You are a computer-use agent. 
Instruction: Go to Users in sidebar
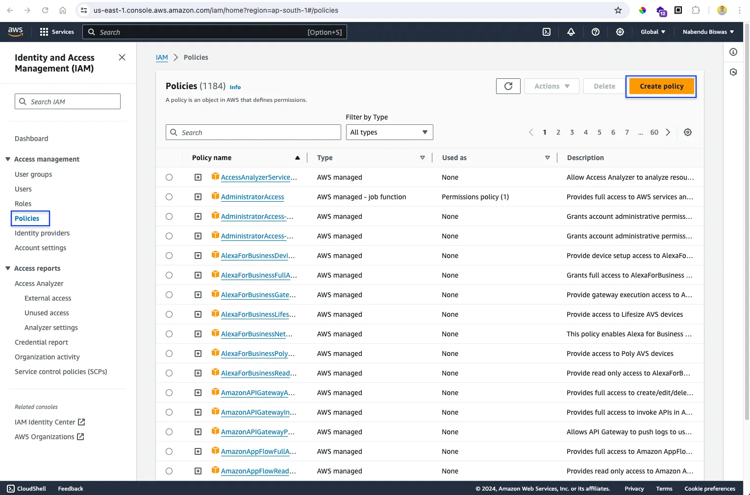[23, 189]
